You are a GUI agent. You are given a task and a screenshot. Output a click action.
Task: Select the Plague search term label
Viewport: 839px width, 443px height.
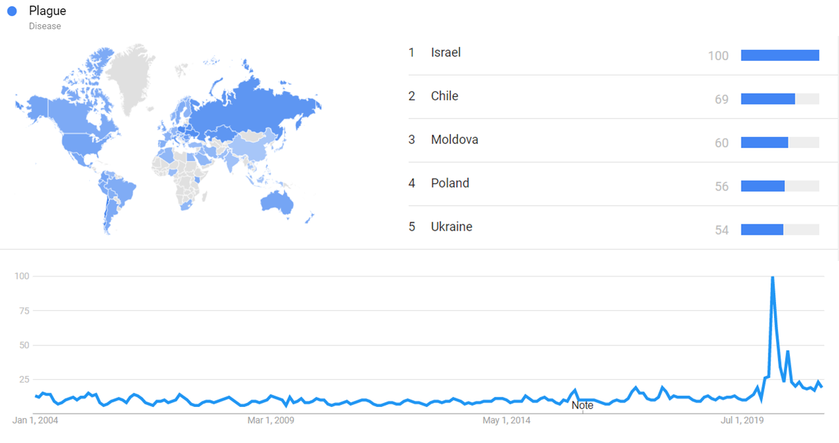click(48, 11)
